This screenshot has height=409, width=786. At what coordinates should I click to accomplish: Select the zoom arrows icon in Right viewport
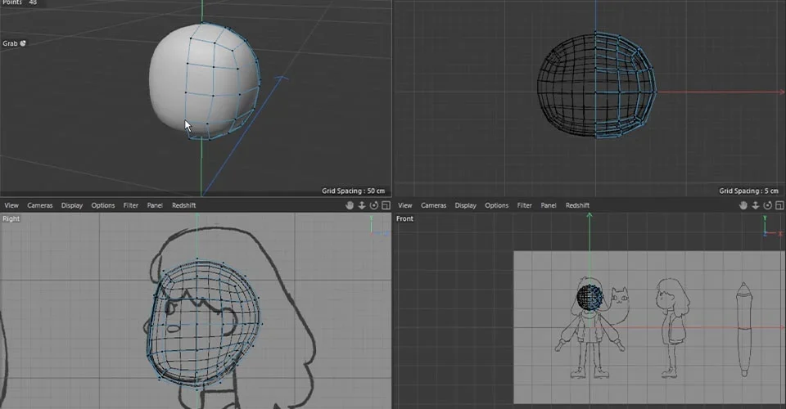pos(361,205)
